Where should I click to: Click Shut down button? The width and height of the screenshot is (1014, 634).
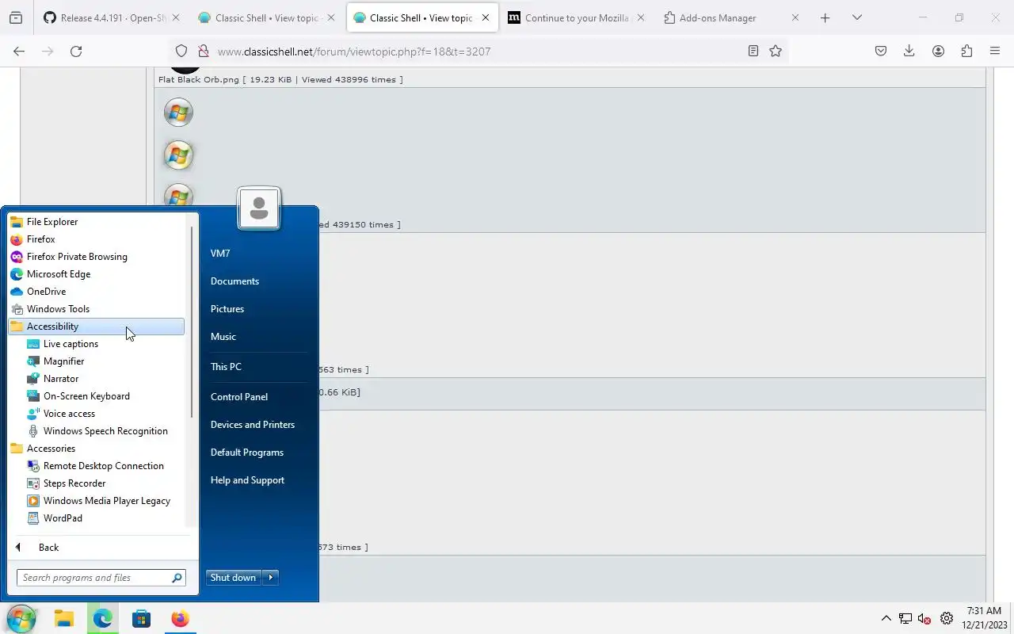[x=234, y=578]
